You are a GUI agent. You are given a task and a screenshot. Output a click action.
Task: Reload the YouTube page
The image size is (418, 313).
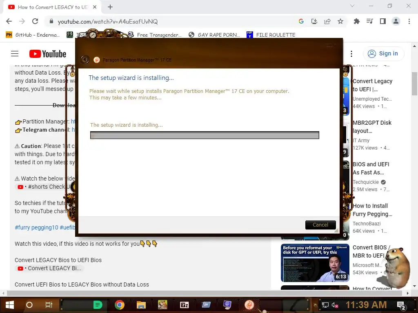point(35,21)
